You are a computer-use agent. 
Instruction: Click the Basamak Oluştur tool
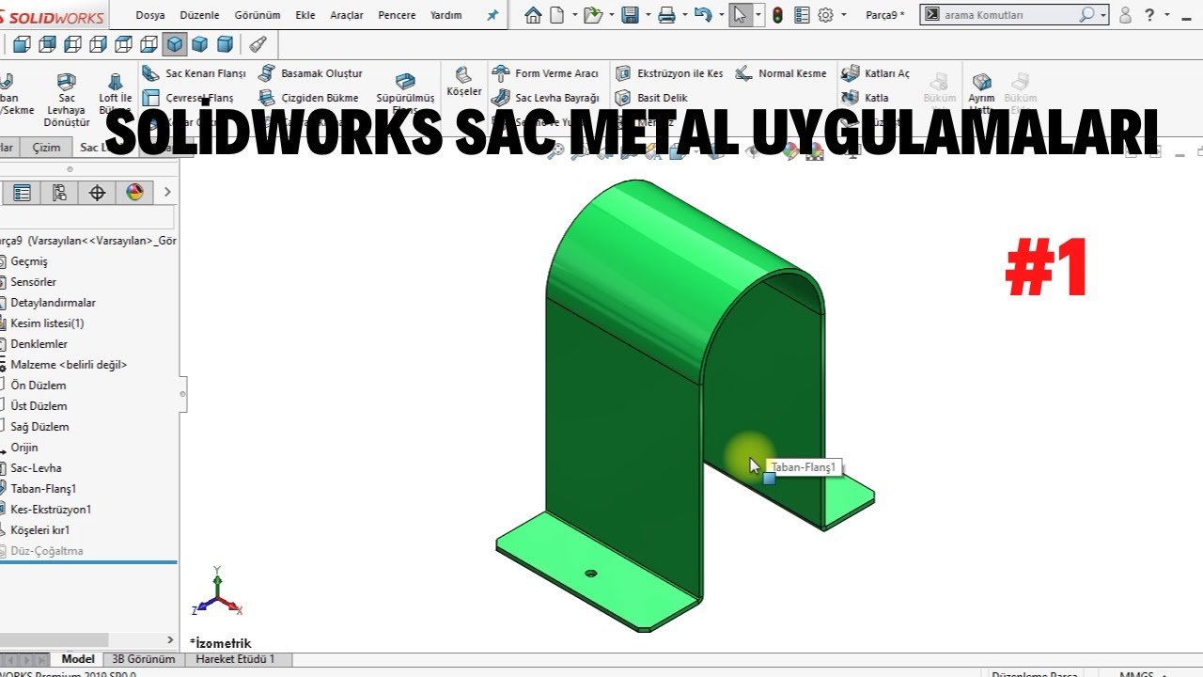coord(309,73)
